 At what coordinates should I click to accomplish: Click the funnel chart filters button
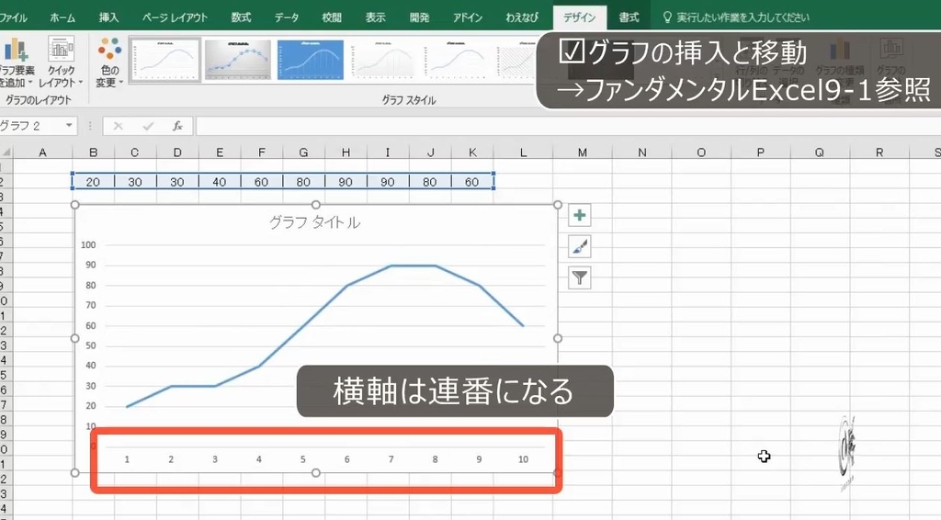(579, 277)
